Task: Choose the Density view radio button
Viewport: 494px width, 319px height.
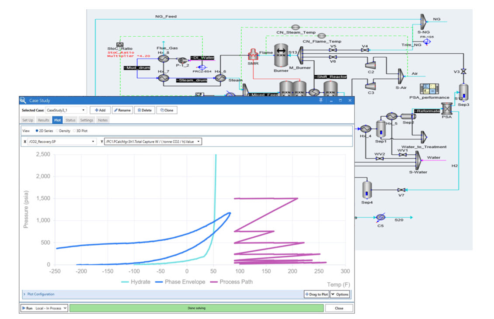Action: (57, 131)
